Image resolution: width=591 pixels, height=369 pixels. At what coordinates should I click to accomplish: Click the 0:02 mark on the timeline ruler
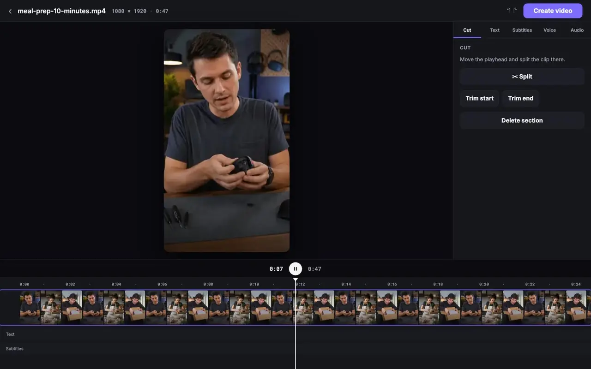coord(70,284)
